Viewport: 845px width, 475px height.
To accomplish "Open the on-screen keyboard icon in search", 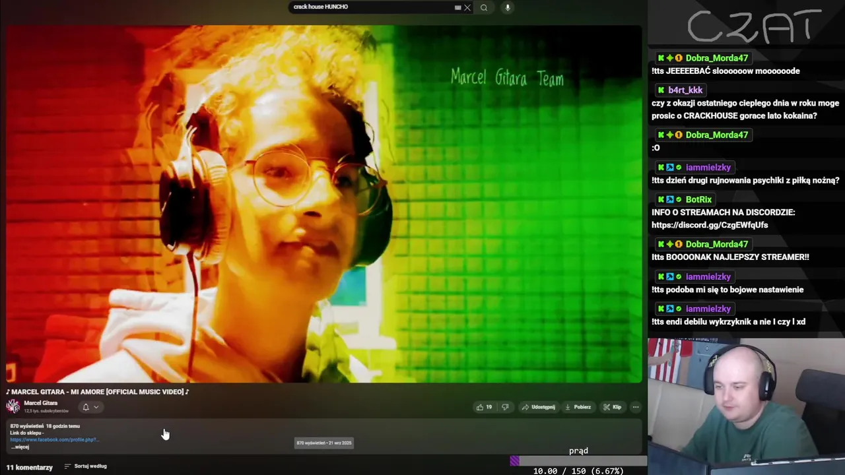I will point(458,7).
